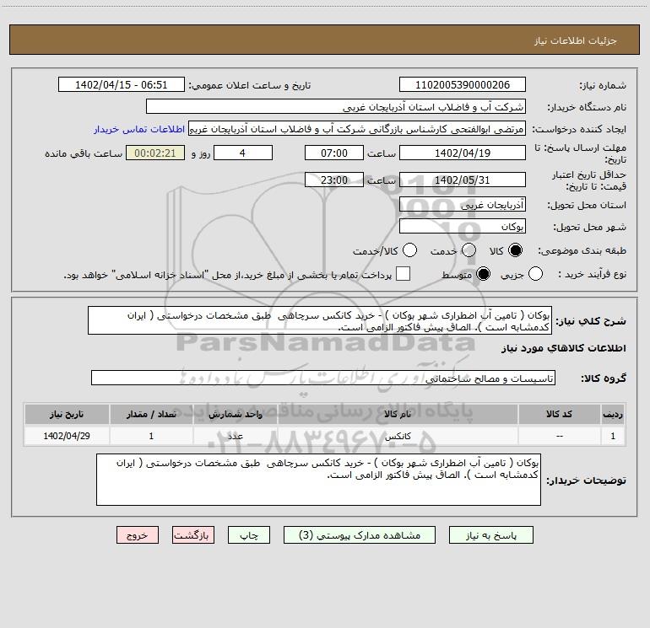The width and height of the screenshot is (650, 628).
Task: Click the price validity date 1402/05/31
Action: coord(463,180)
